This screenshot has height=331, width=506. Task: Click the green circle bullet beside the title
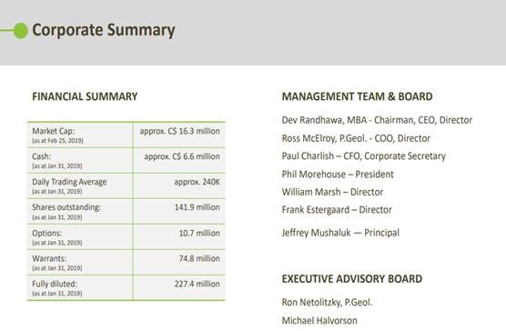point(21,31)
